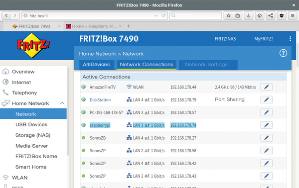Edit the PC-192-168-178-57 connection

tap(267, 112)
